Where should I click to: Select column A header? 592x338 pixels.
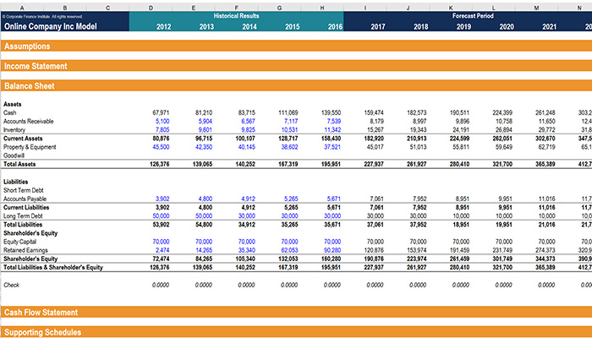[x=22, y=8]
